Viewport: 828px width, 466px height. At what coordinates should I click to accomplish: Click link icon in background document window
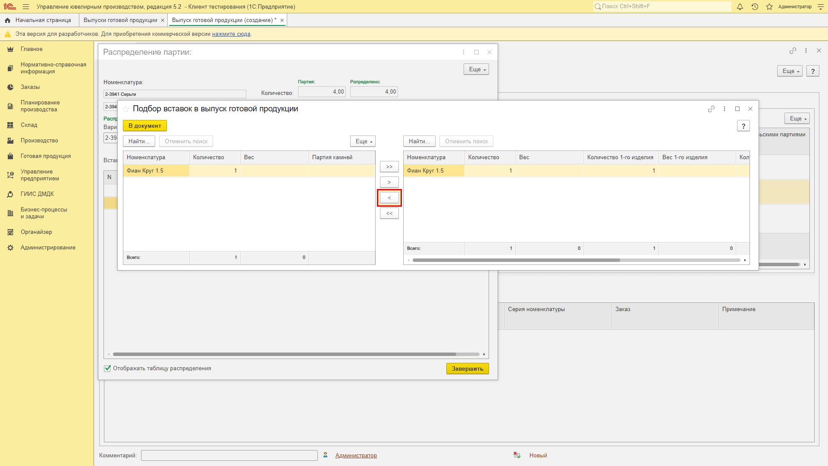(x=793, y=51)
